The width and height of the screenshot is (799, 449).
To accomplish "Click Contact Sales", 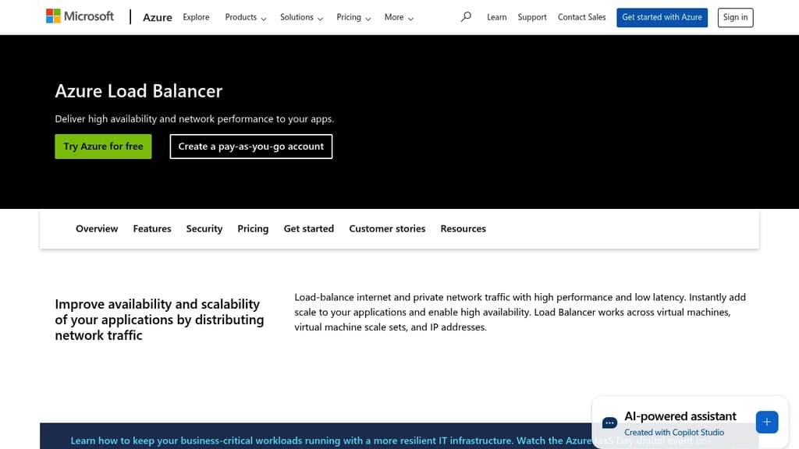I will (581, 17).
